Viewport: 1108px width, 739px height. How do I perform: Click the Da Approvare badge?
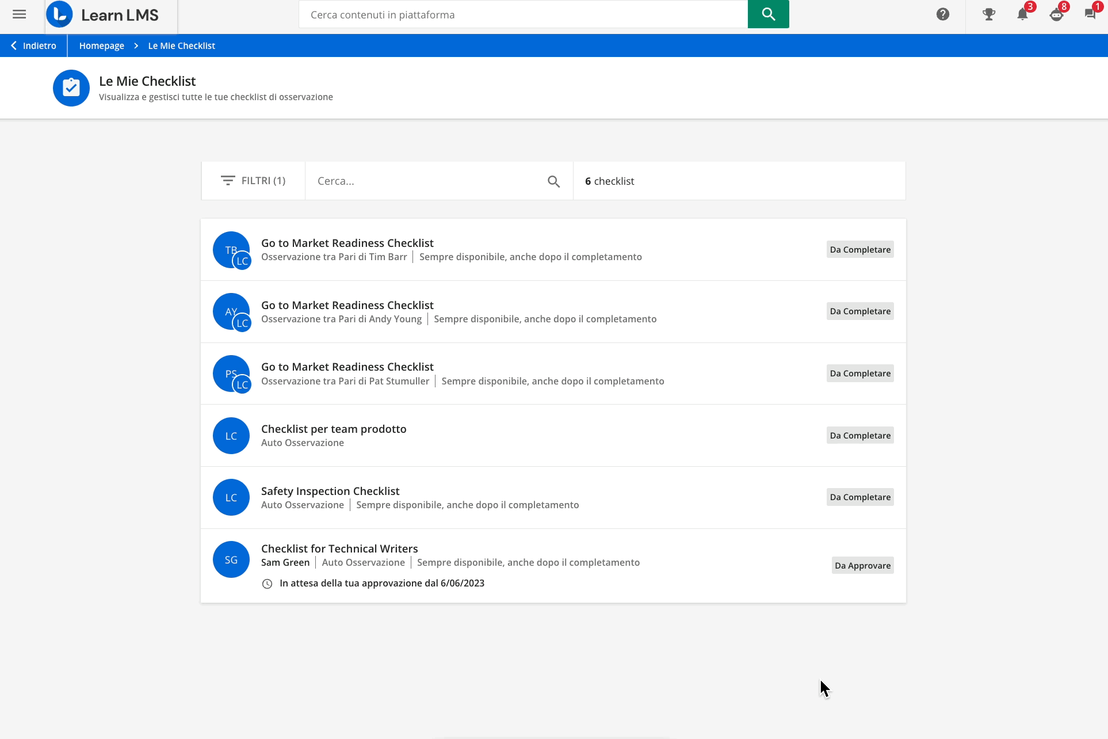862,565
